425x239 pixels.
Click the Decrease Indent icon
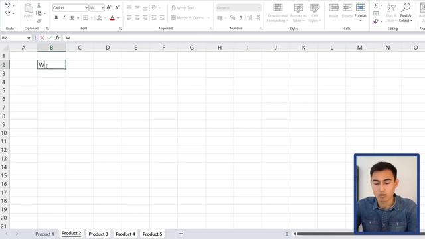pyautogui.click(x=154, y=18)
